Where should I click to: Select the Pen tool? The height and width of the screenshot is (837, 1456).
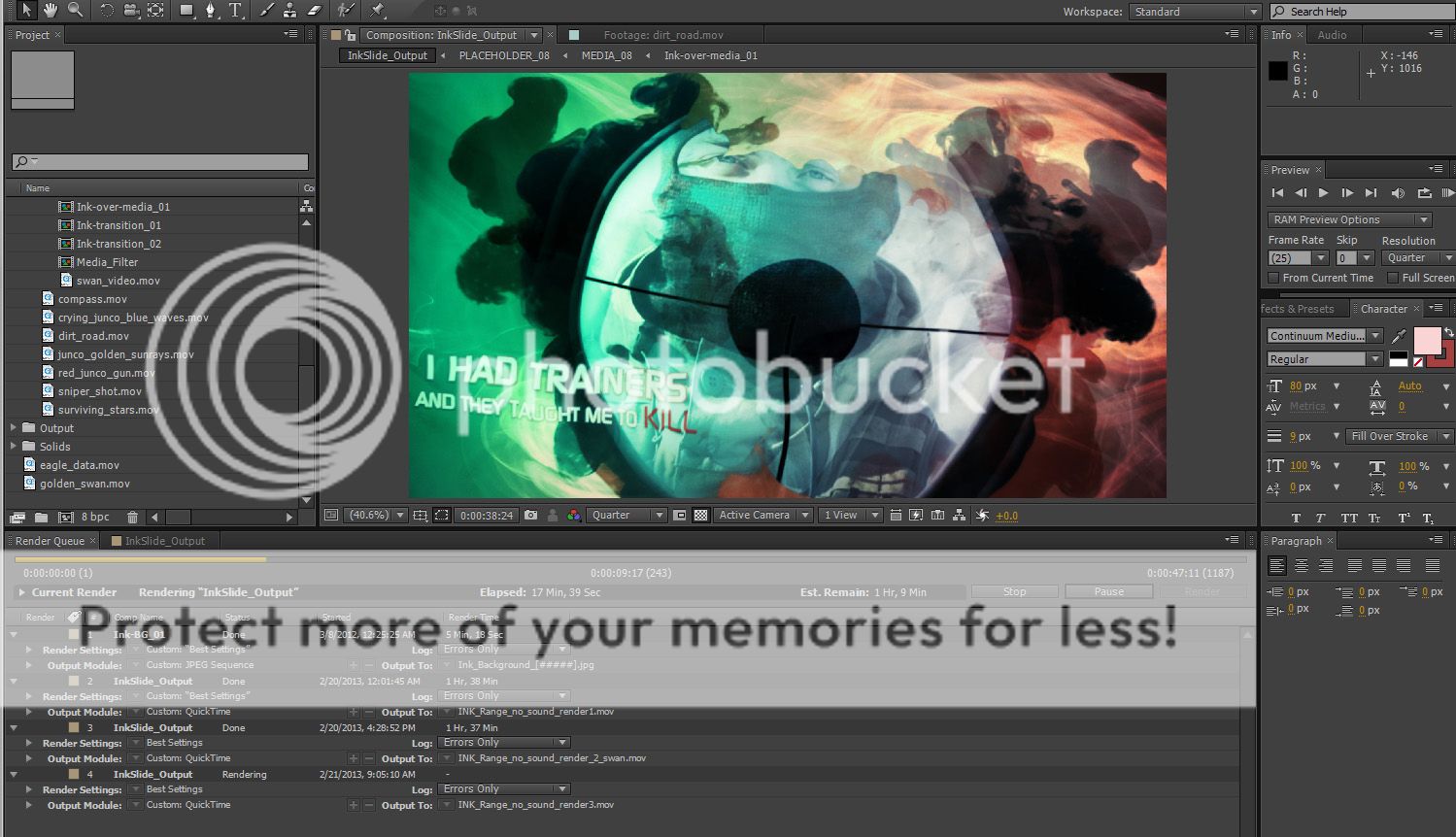click(x=211, y=11)
